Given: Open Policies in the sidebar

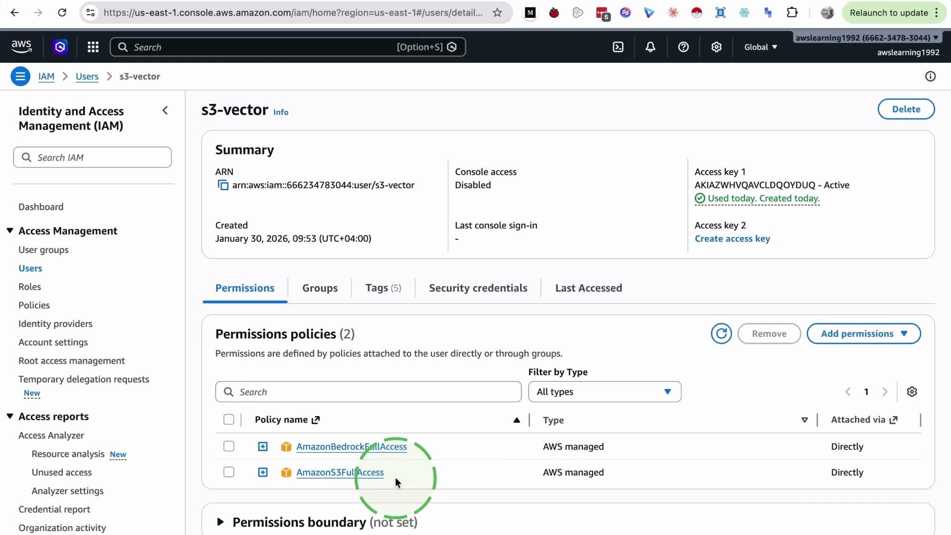Looking at the screenshot, I should click(x=34, y=306).
